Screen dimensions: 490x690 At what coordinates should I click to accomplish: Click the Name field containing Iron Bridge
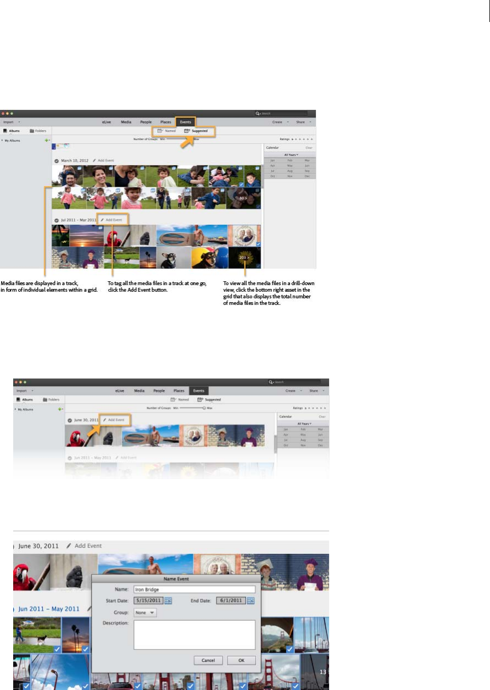click(x=195, y=589)
